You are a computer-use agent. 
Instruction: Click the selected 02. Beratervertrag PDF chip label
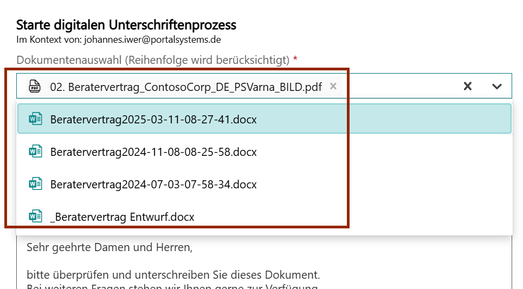(x=186, y=87)
